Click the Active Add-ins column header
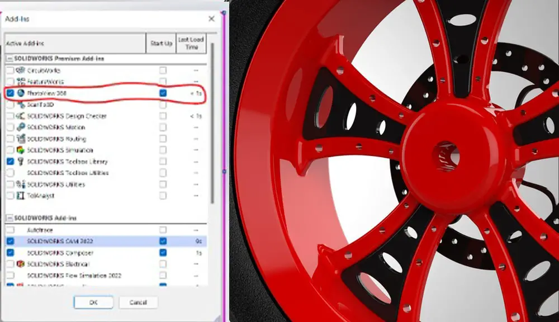Viewport: 559px width, 322px height. pyautogui.click(x=75, y=43)
